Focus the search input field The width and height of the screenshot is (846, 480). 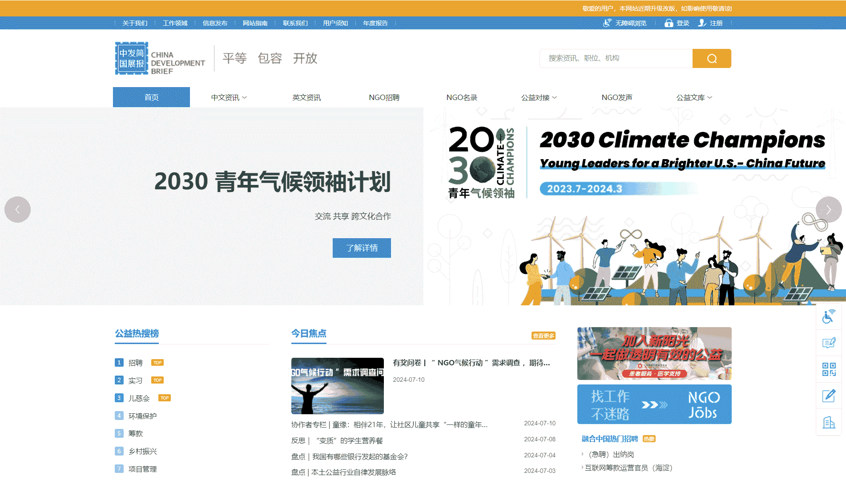[616, 58]
